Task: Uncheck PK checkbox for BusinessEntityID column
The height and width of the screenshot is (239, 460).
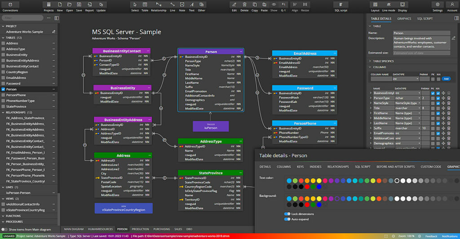Action: coord(433,93)
